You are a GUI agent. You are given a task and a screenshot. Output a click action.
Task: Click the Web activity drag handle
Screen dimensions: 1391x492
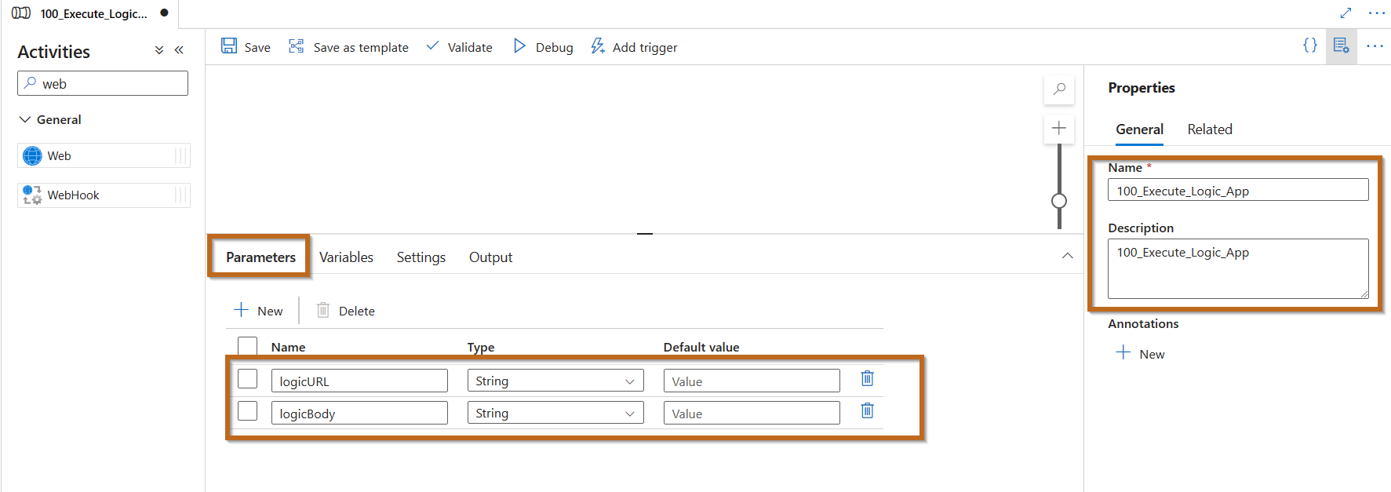[181, 155]
